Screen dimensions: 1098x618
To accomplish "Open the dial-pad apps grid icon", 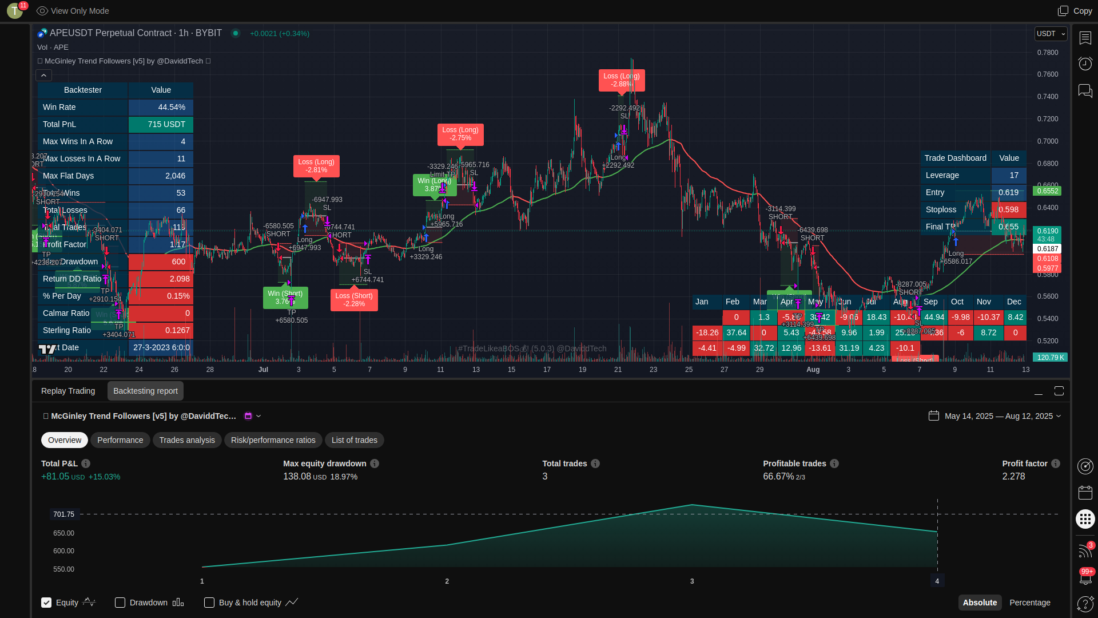I will pos(1085,519).
